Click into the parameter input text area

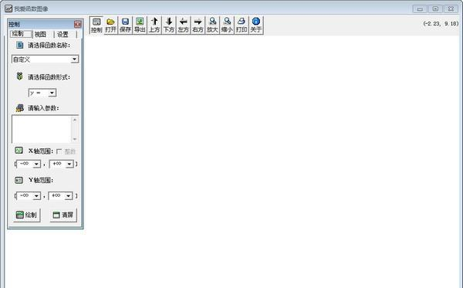[x=42, y=129]
